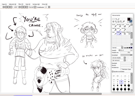Open the (círculo simple) brush shape dropdown
135x96 pixels.
(x=125, y=58)
